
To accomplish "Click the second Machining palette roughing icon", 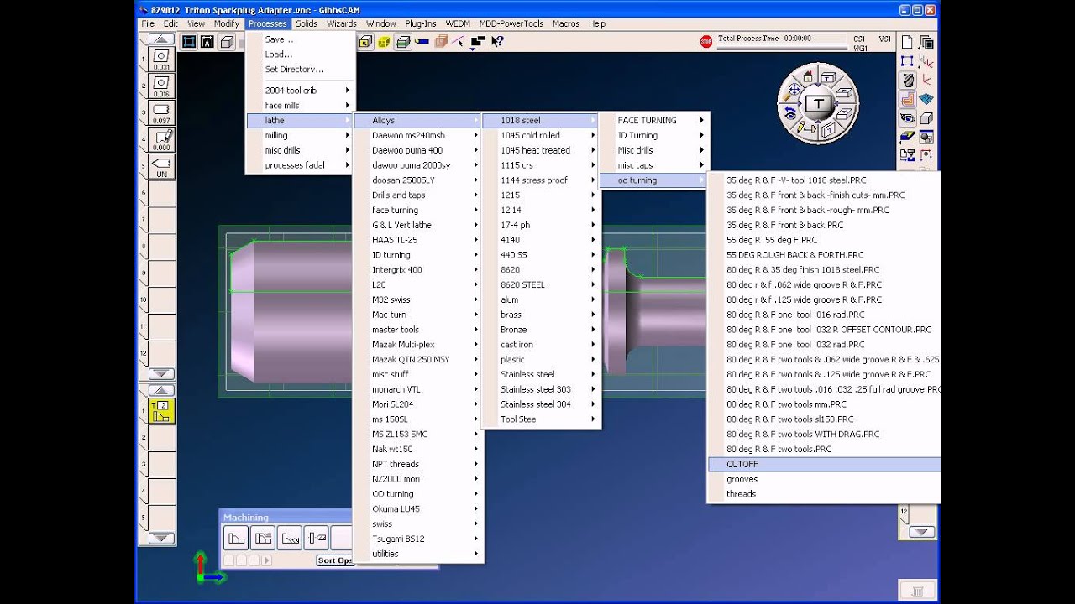I will pyautogui.click(x=263, y=538).
